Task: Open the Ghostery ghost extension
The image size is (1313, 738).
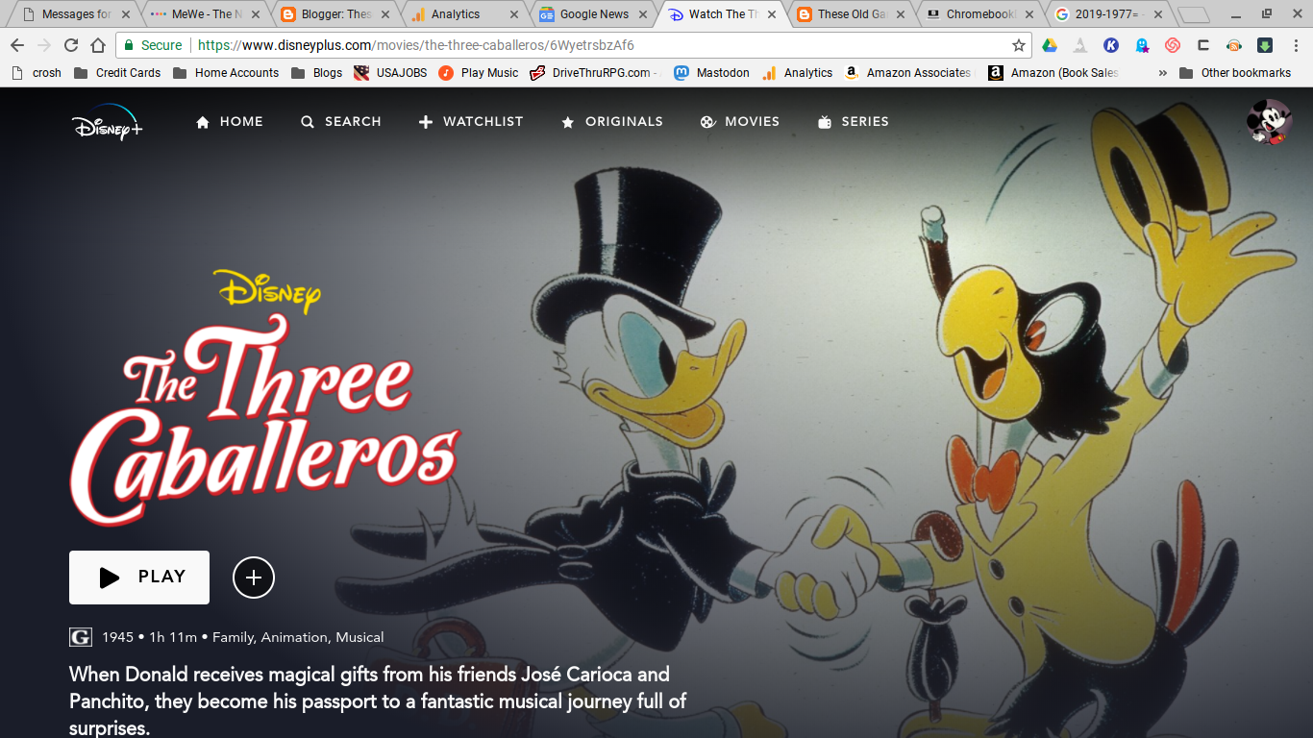Action: pos(1142,45)
